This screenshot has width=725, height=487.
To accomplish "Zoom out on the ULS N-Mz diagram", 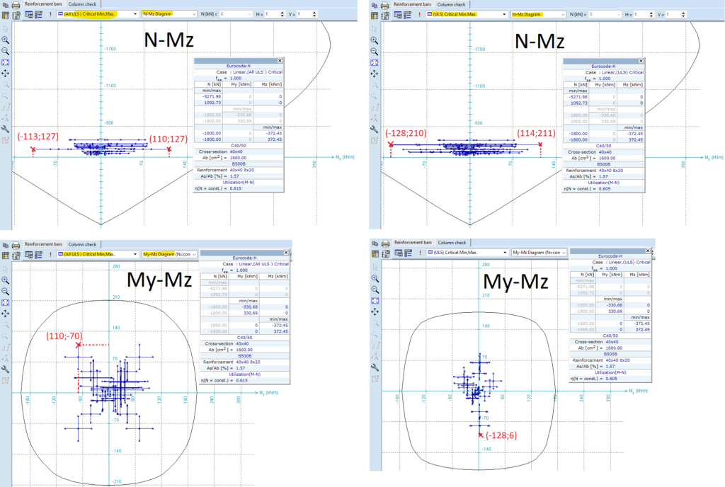I will pos(375,51).
